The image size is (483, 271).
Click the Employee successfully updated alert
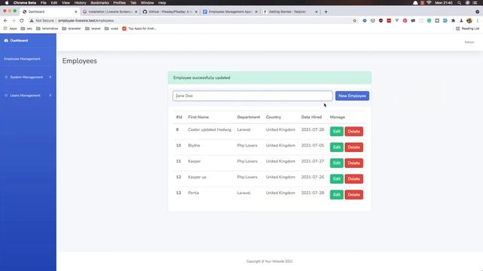click(x=269, y=78)
